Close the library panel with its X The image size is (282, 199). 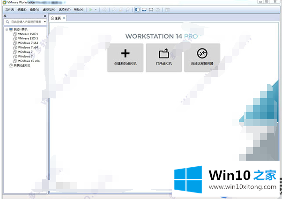point(45,16)
